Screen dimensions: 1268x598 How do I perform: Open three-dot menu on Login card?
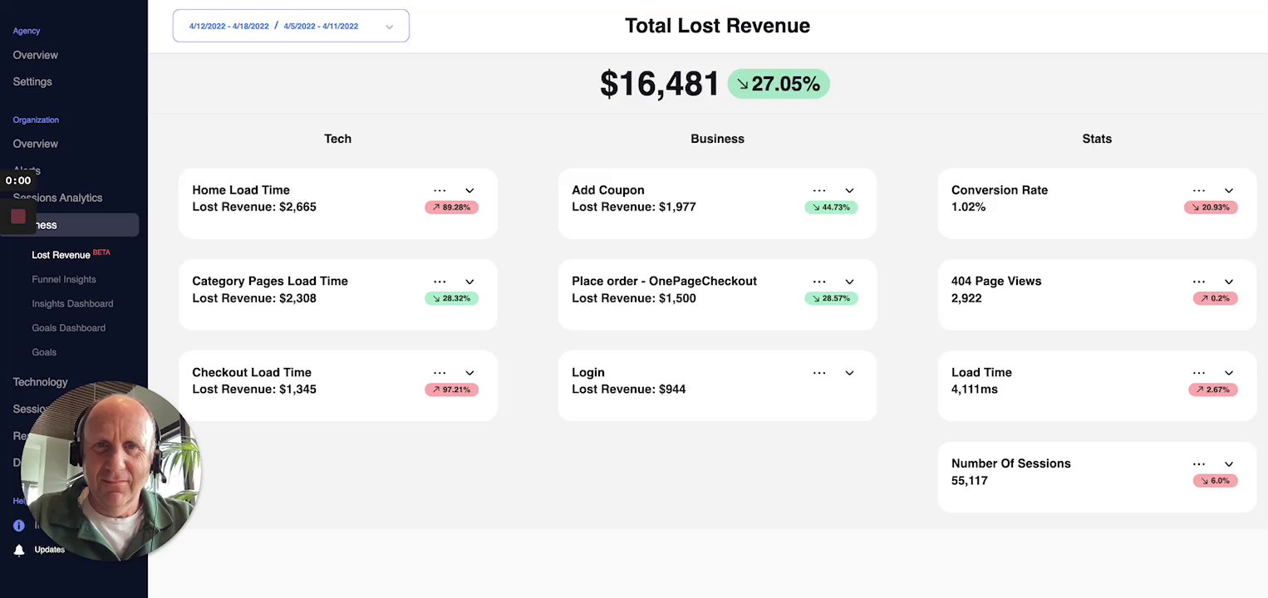point(819,373)
